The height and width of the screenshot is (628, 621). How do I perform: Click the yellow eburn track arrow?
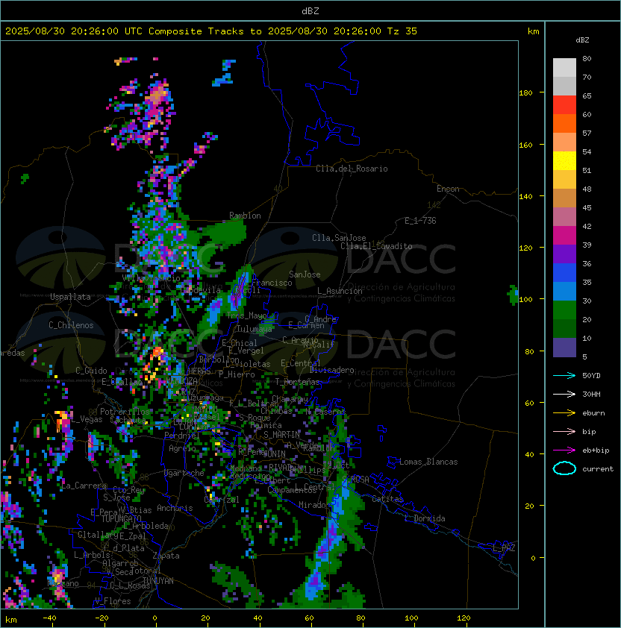[564, 413]
